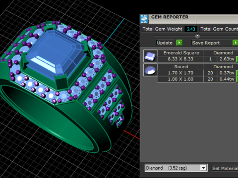Click the Total Gem Weight value 3.43

(x=191, y=29)
